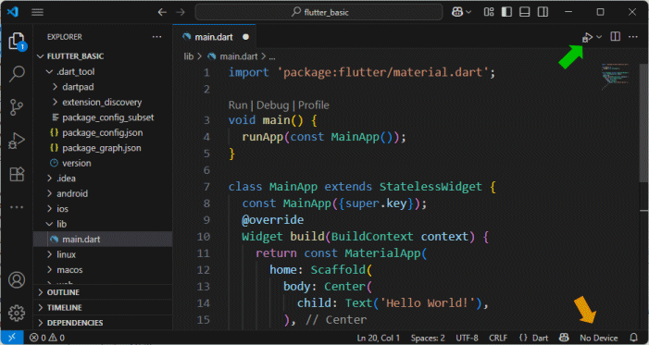
Task: Click the Copilot status icon in status bar
Action: [564, 338]
